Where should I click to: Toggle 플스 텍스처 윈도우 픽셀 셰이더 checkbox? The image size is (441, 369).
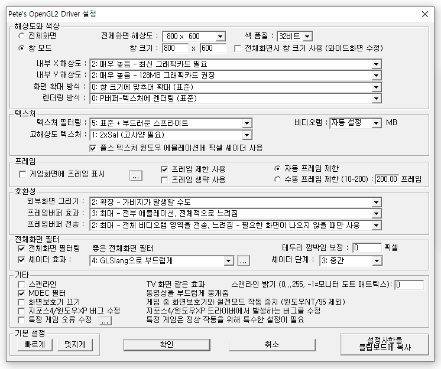[x=93, y=148]
